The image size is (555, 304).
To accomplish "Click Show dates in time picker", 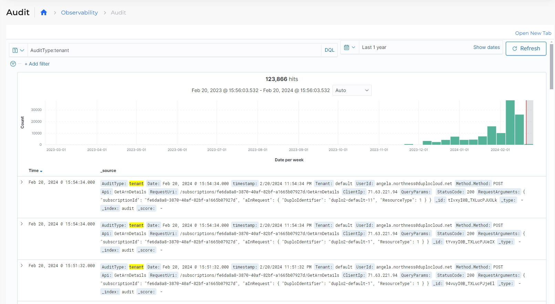I will [x=486, y=48].
